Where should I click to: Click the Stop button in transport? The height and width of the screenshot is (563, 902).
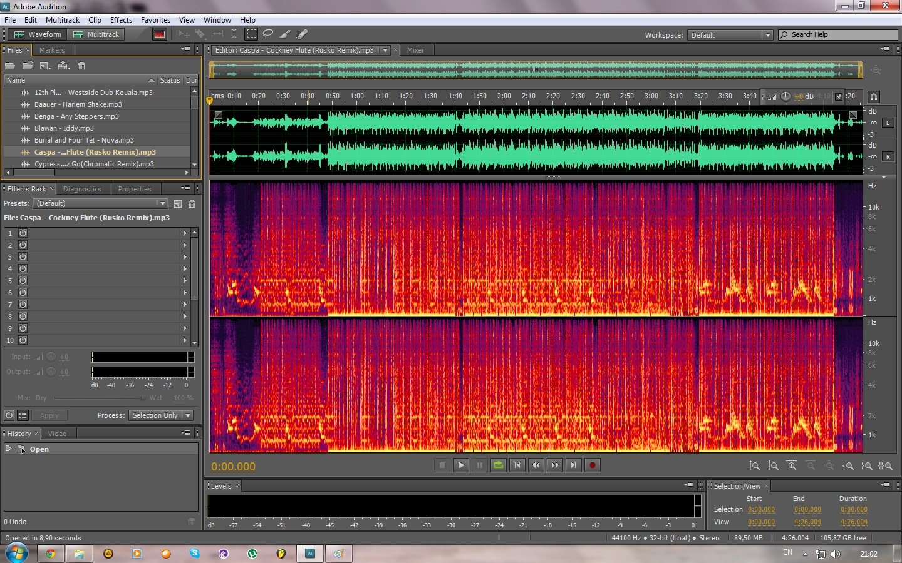coord(442,465)
